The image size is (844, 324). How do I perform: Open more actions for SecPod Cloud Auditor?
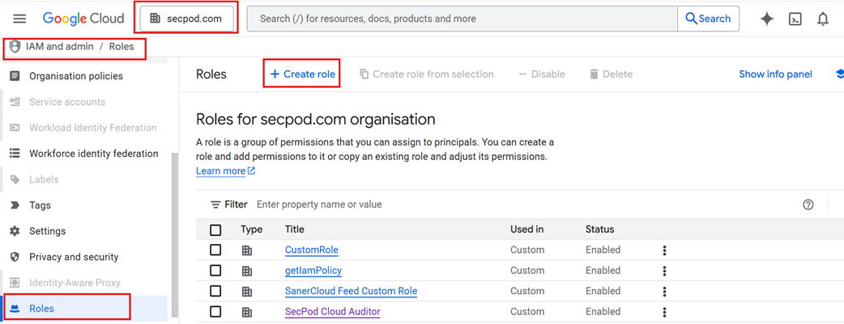pyautogui.click(x=664, y=312)
